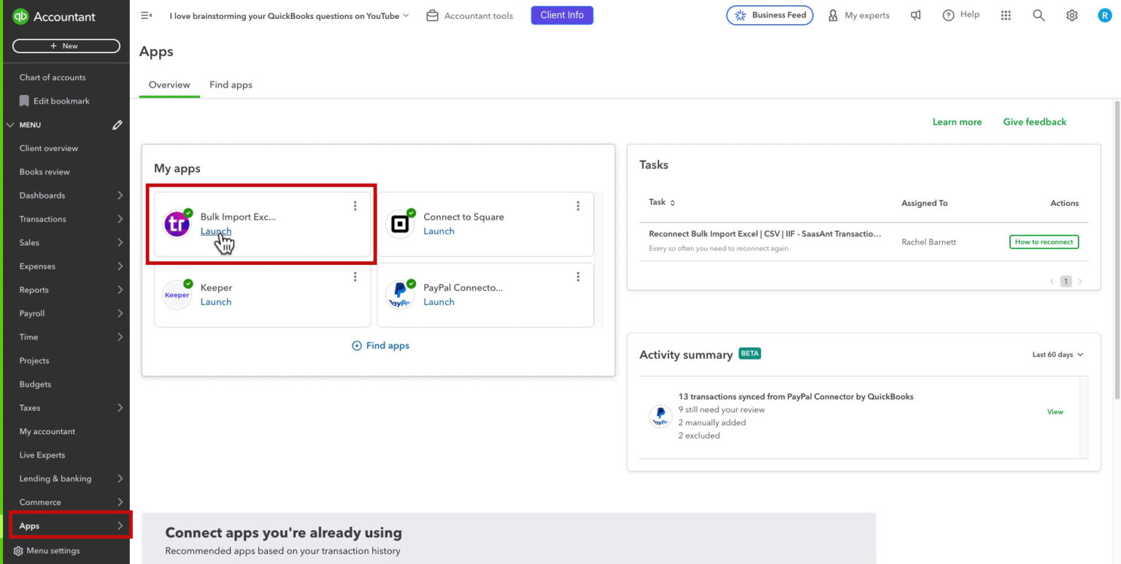This screenshot has height=564, width=1121.
Task: Click the PayPal icon in Activity summary
Action: point(660,417)
